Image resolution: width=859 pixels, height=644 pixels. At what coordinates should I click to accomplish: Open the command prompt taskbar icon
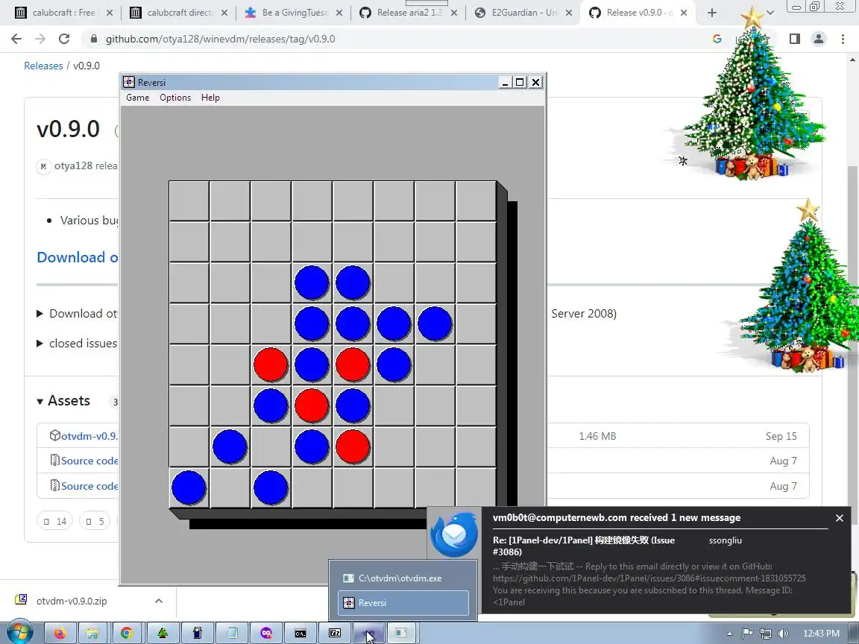pos(301,633)
